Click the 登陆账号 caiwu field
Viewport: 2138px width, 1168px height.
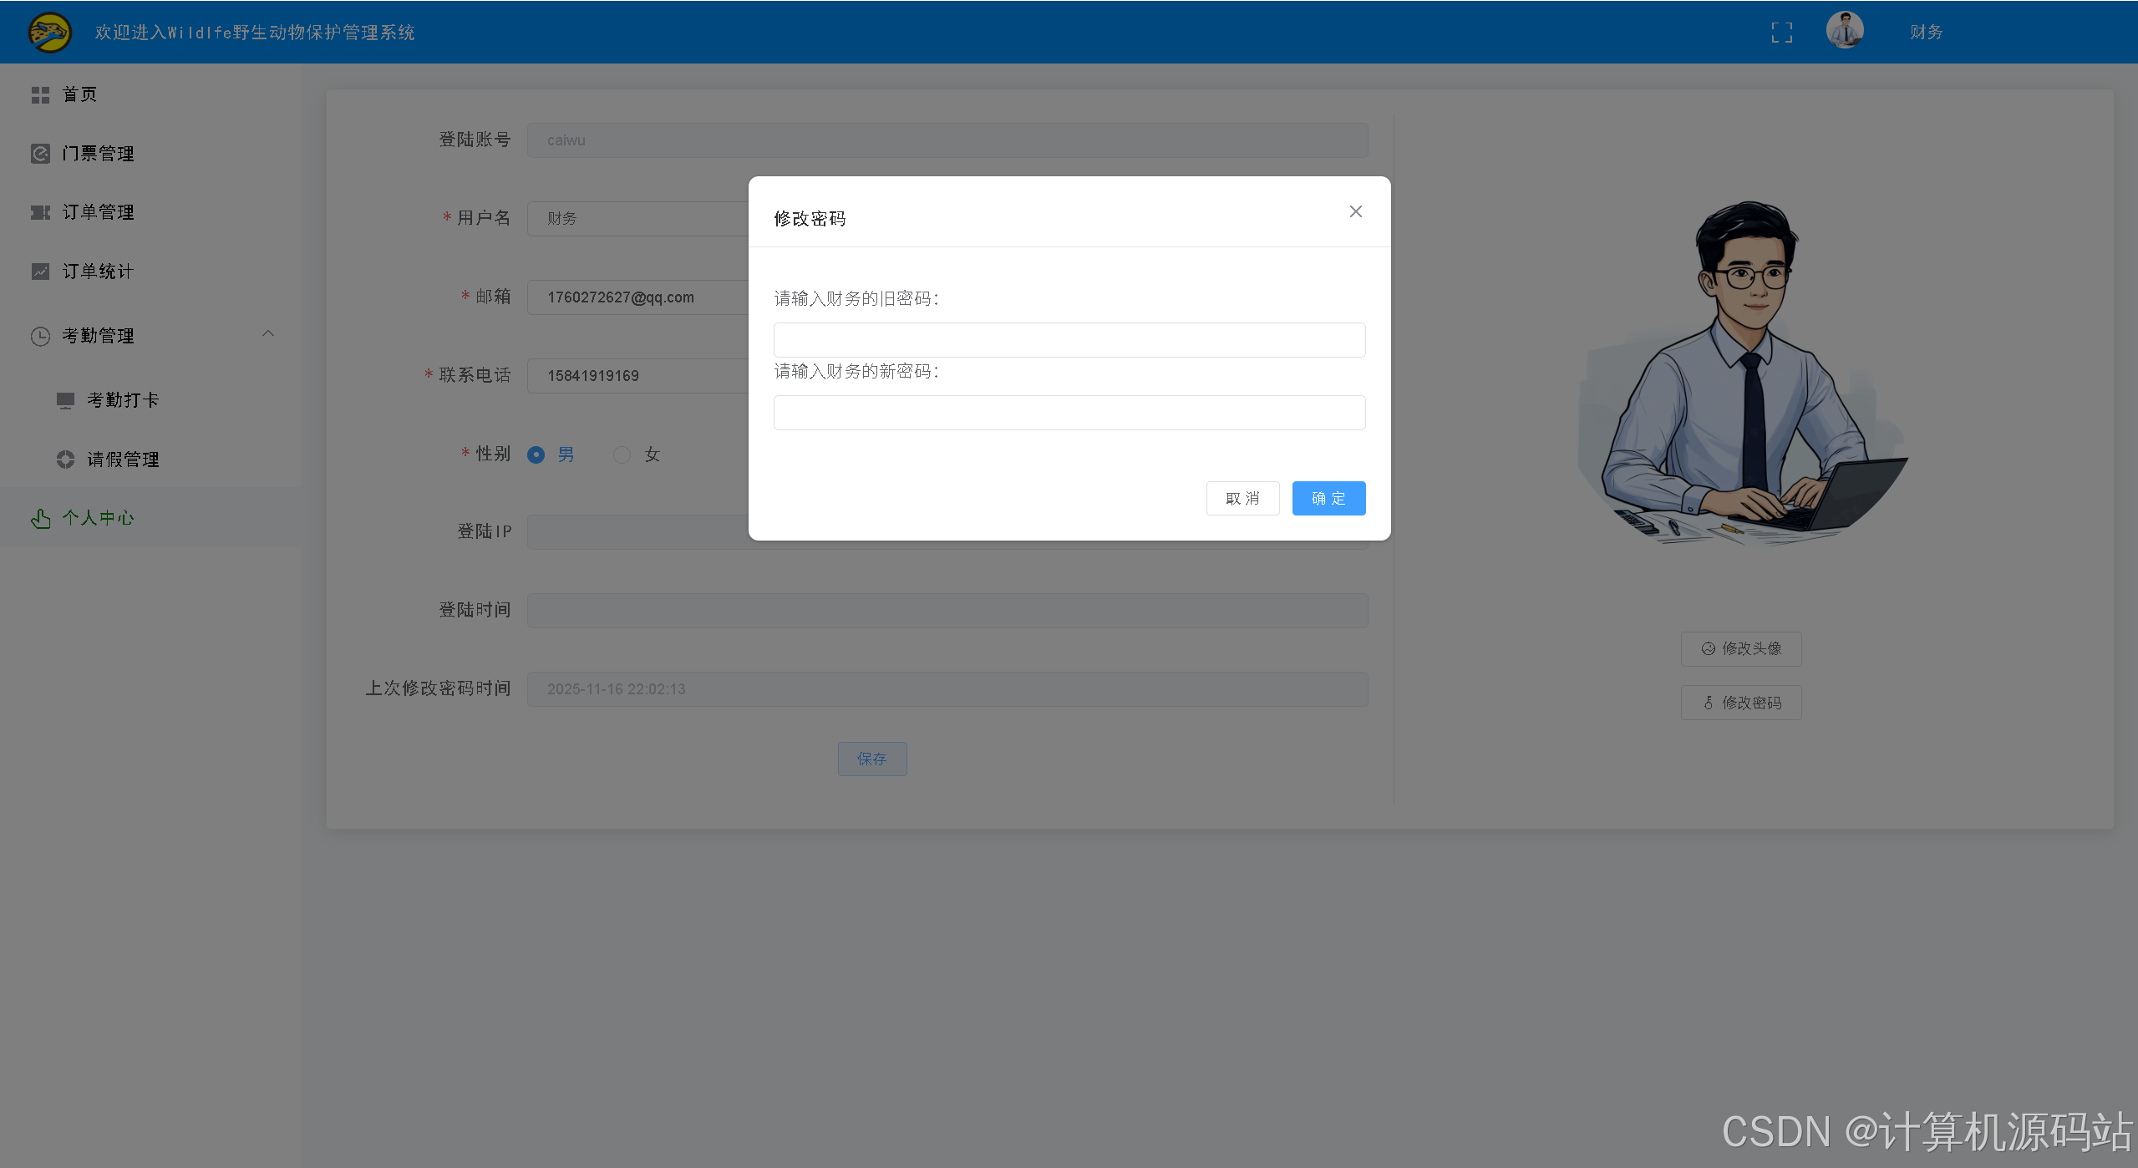click(x=947, y=140)
